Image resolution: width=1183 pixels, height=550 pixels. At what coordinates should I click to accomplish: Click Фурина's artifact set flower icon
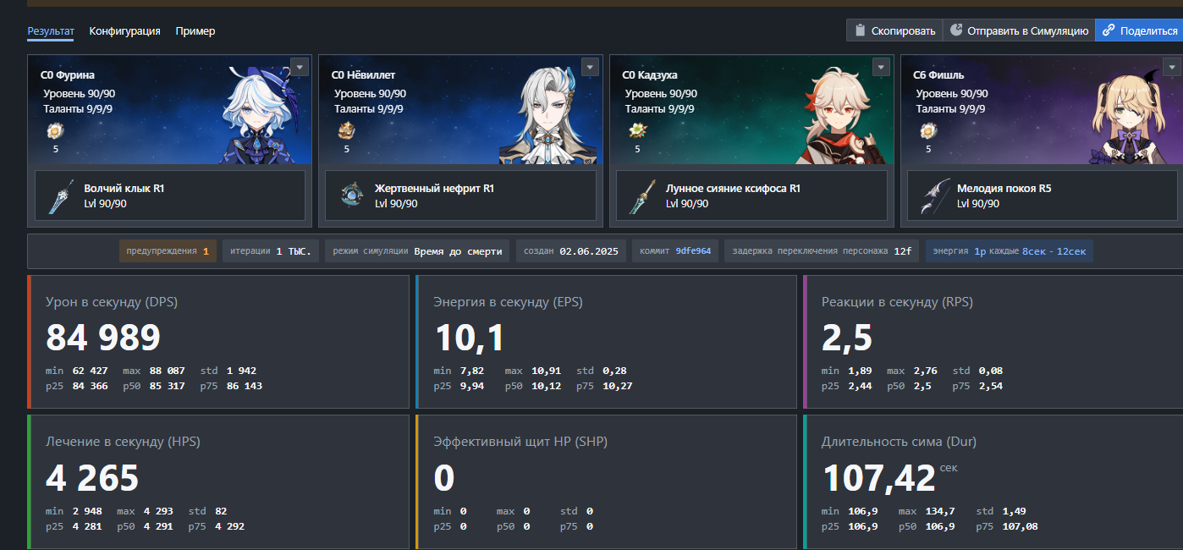coord(56,131)
